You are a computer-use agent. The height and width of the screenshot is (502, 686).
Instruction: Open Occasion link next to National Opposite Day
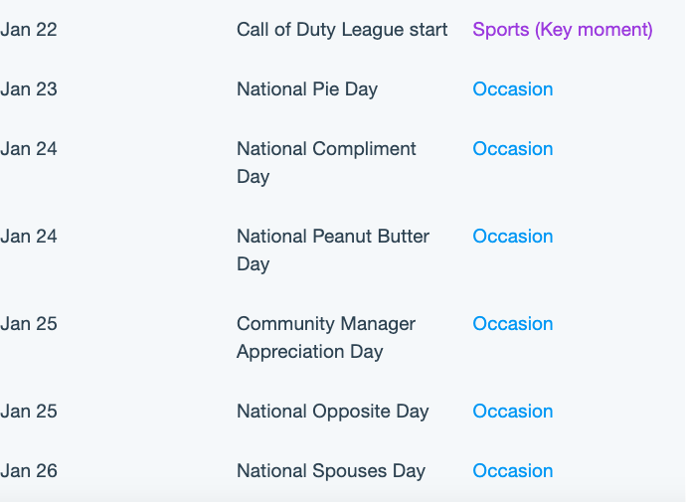pos(513,412)
